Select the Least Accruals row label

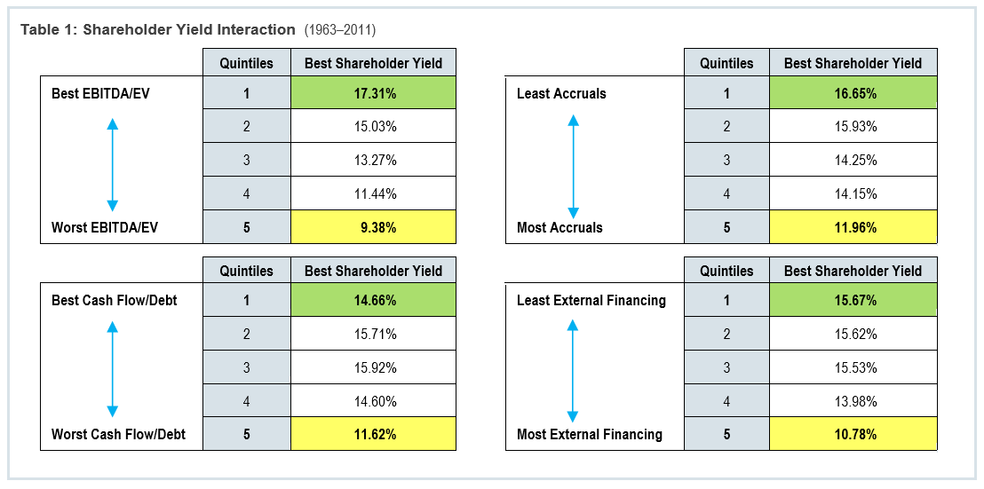(x=561, y=93)
